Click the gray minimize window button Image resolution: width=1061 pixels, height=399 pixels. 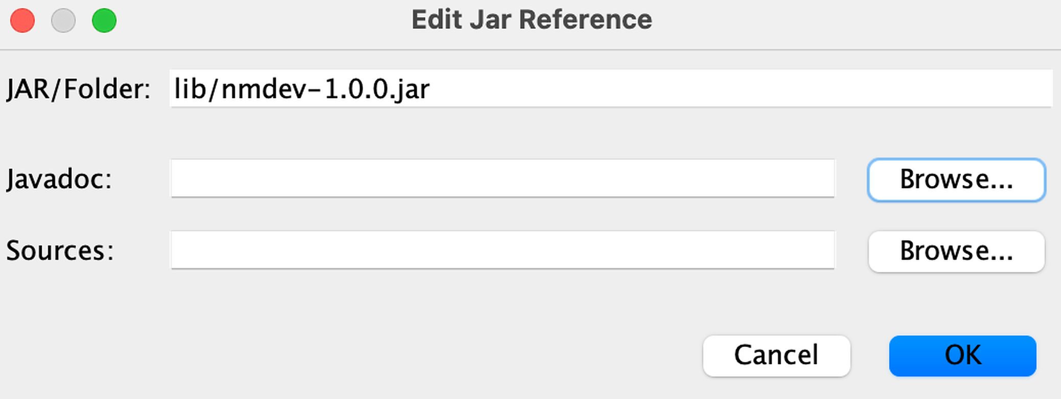(63, 20)
